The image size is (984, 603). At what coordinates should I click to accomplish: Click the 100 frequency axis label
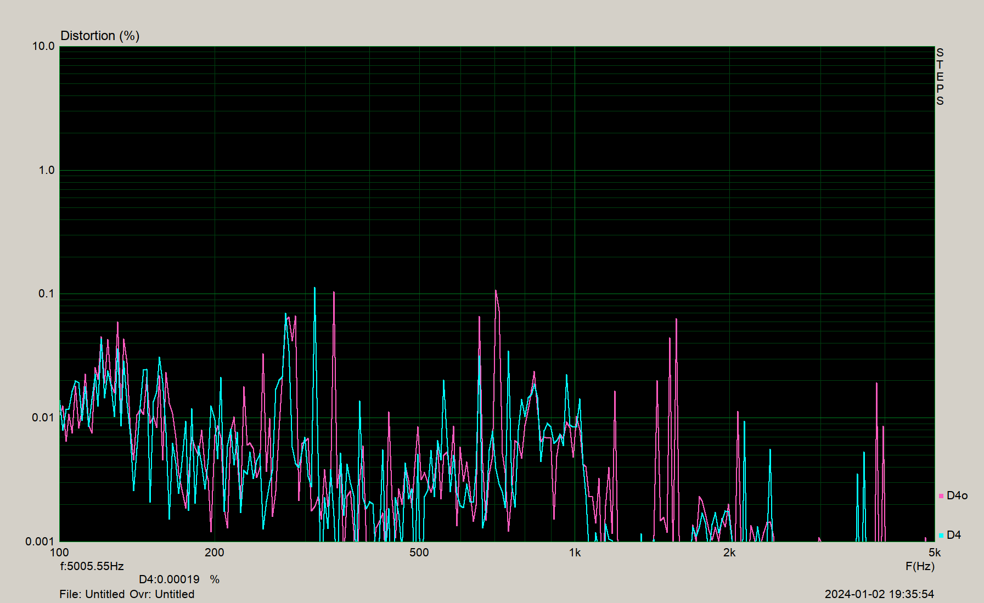(x=59, y=553)
